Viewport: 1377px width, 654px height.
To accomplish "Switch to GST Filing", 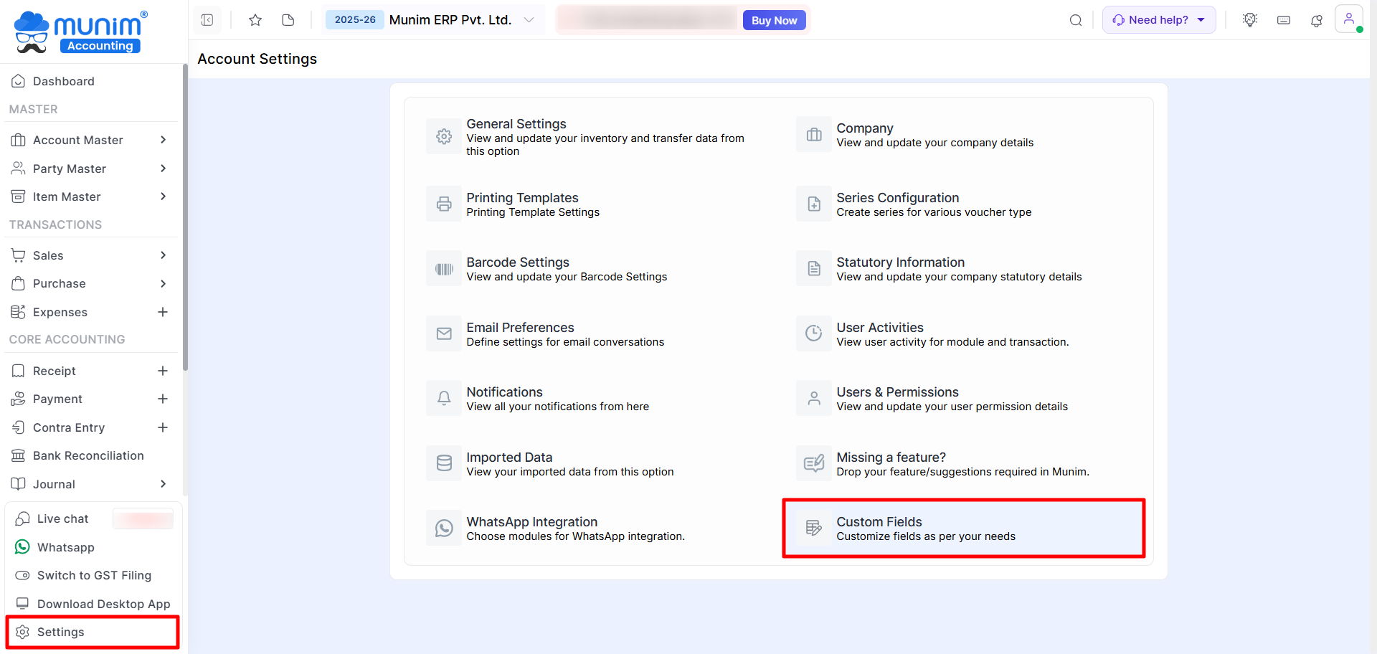I will pyautogui.click(x=93, y=575).
